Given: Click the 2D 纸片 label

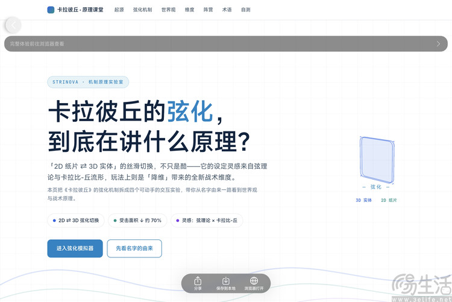Looking at the screenshot, I should click(389, 200).
